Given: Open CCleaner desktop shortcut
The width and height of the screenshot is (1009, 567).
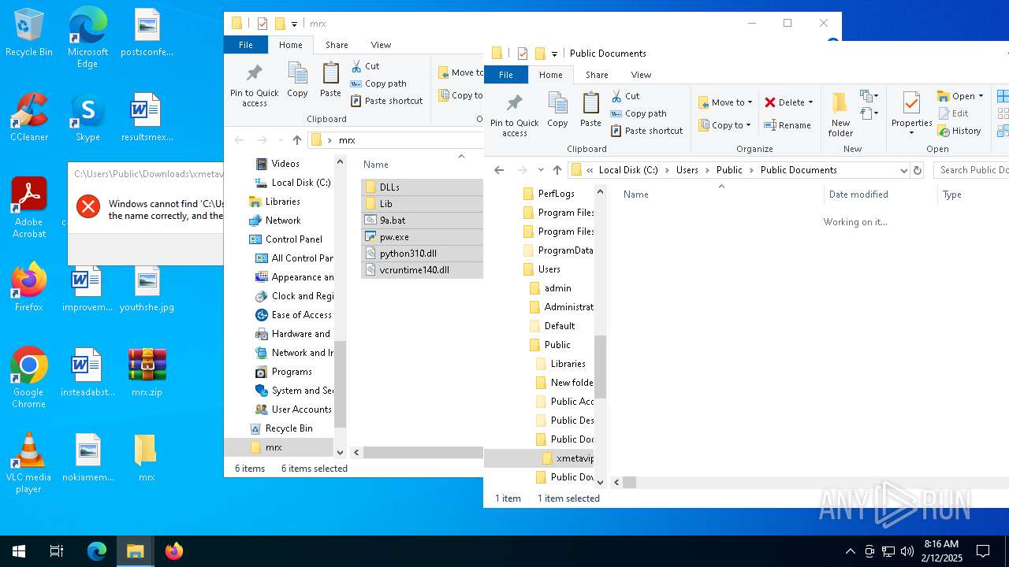Looking at the screenshot, I should [29, 117].
